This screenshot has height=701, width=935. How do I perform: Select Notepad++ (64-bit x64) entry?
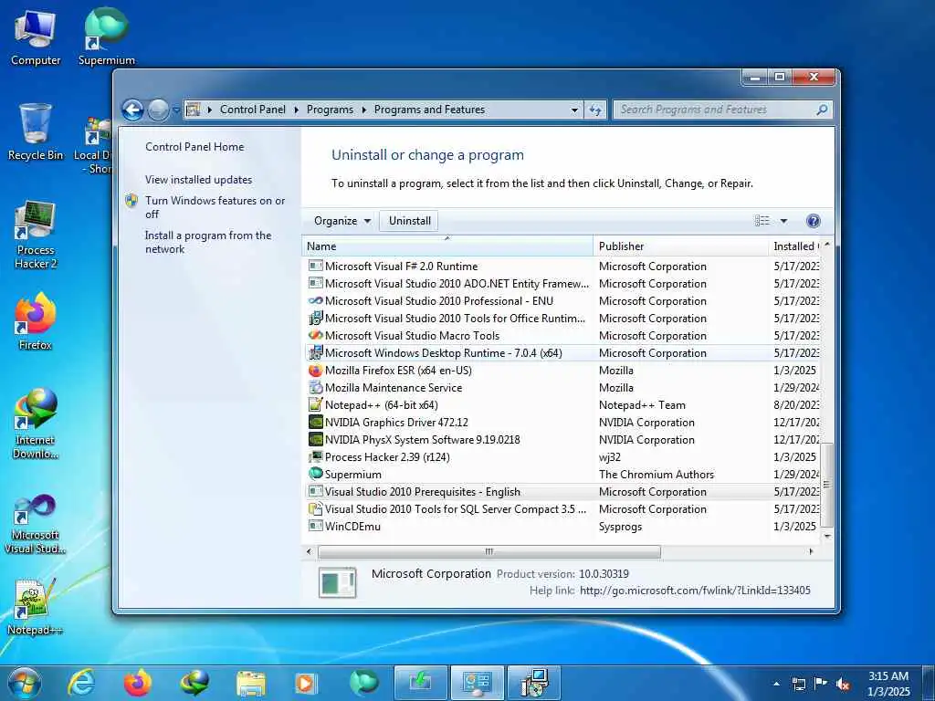[x=562, y=405]
